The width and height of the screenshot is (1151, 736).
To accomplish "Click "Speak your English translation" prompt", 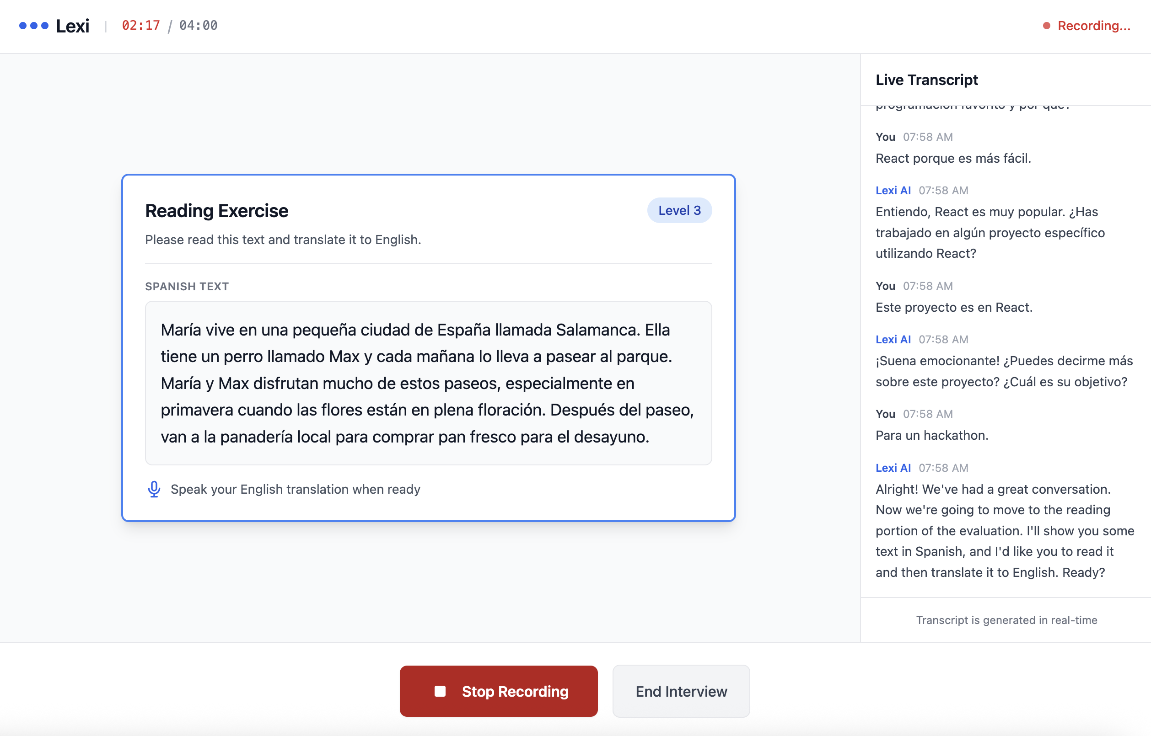I will point(295,490).
